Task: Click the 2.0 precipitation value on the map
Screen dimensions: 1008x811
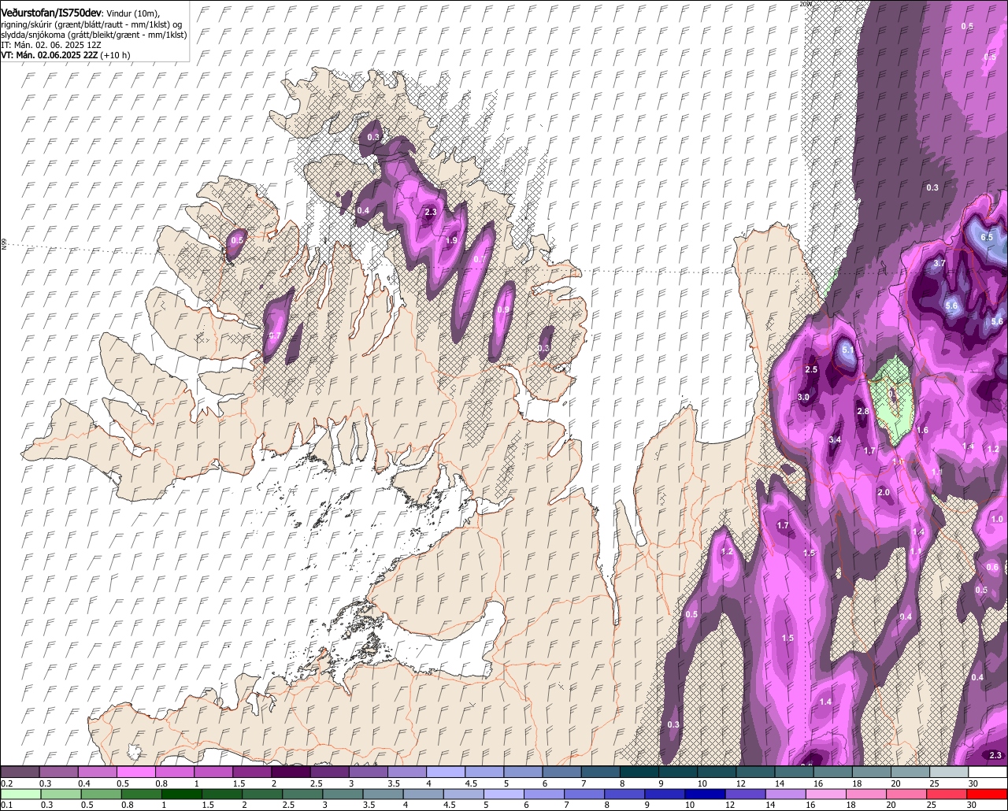Action: point(884,493)
